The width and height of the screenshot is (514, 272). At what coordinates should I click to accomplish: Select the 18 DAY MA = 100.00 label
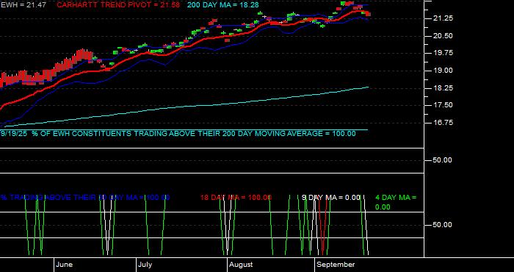click(x=236, y=198)
